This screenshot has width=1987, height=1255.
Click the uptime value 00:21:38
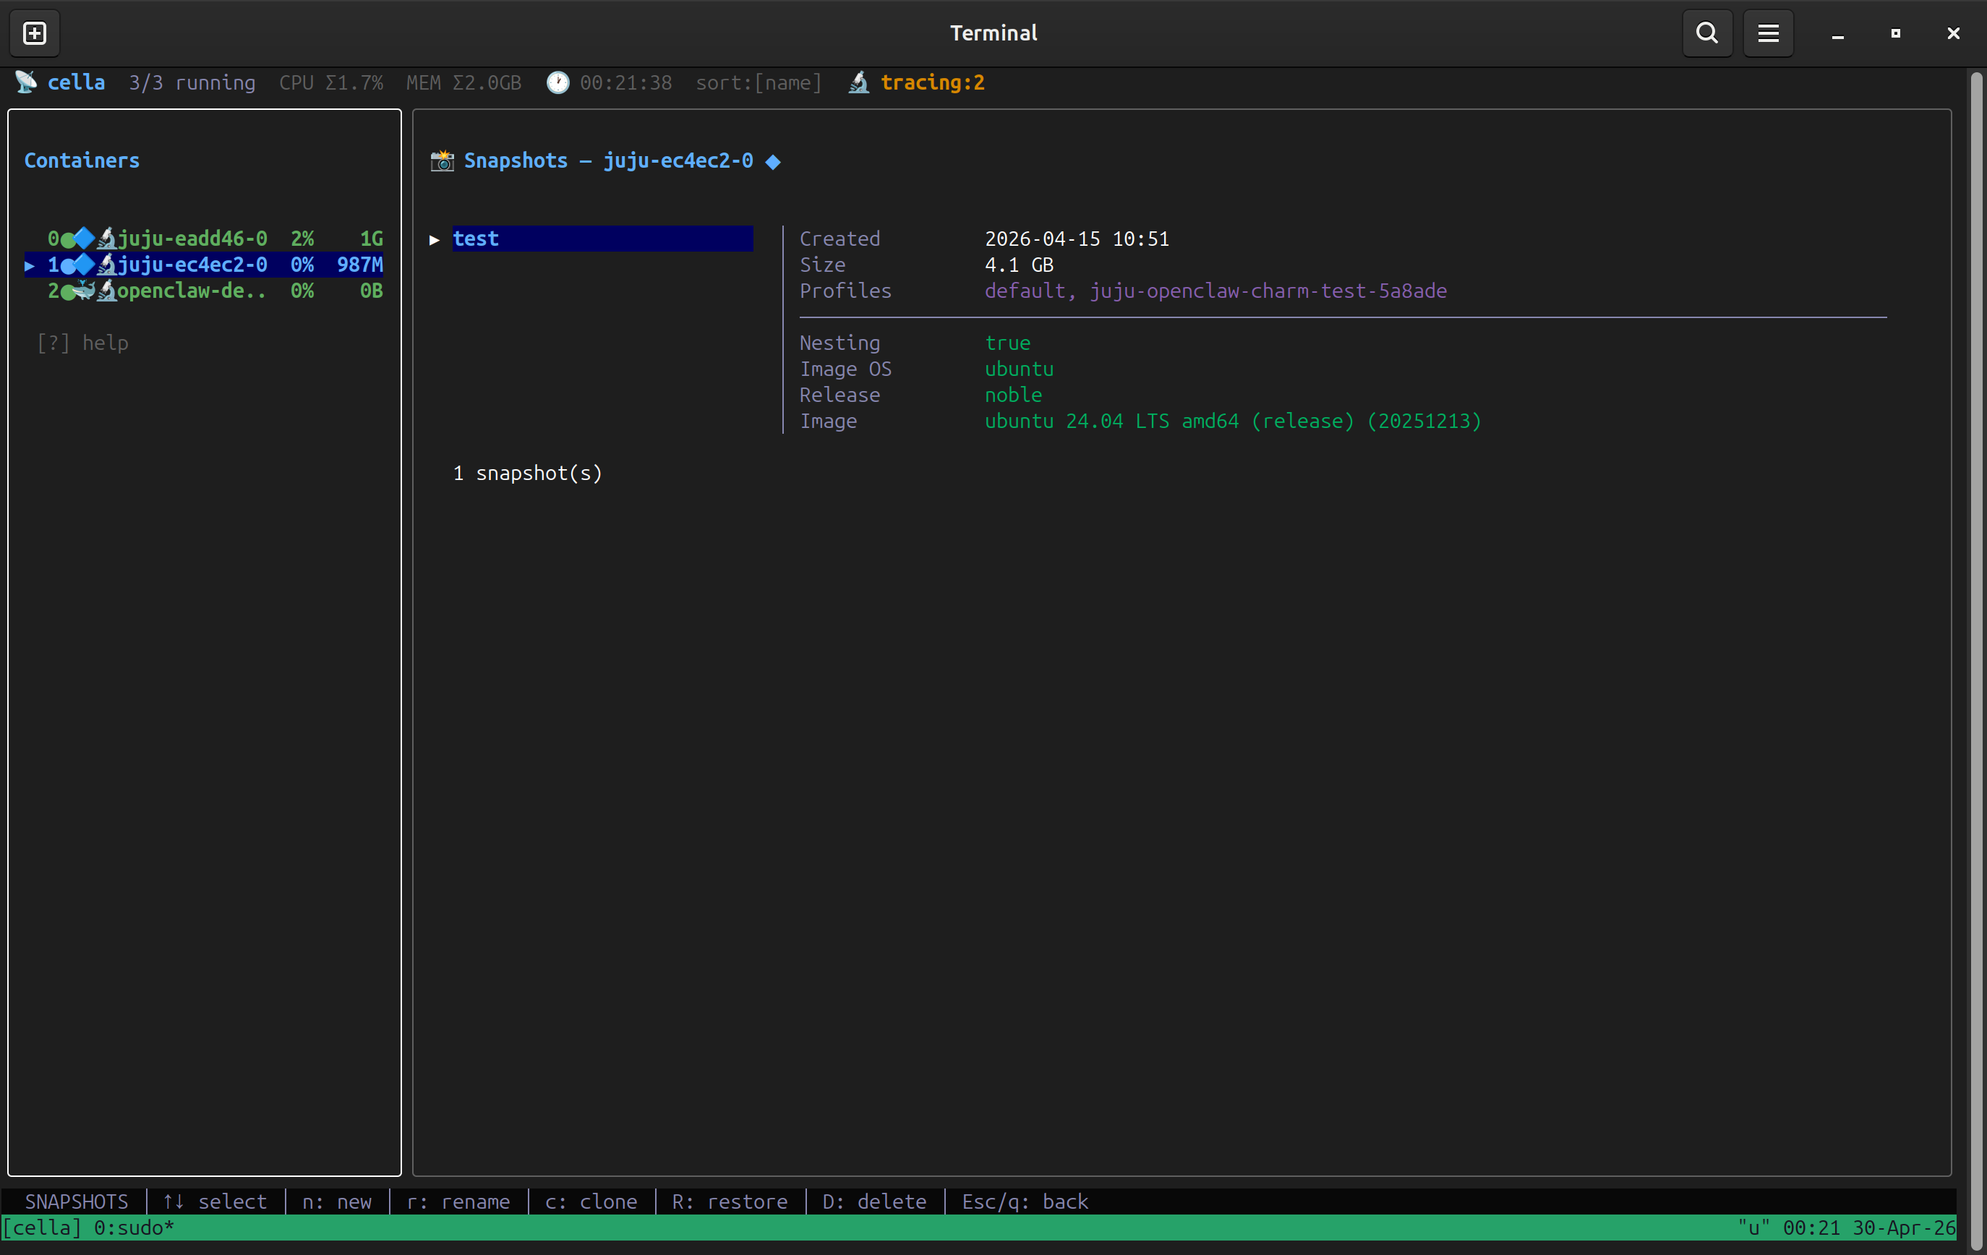(x=625, y=82)
